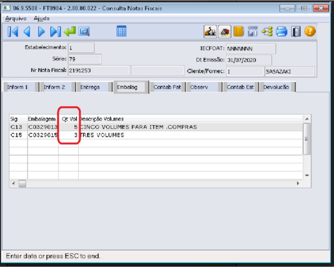Click the horizontal scroll left arrow

[x=14, y=183]
